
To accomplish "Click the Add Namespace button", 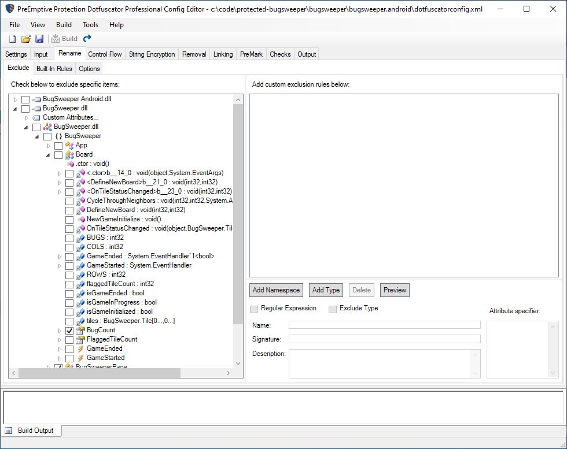I will [277, 290].
